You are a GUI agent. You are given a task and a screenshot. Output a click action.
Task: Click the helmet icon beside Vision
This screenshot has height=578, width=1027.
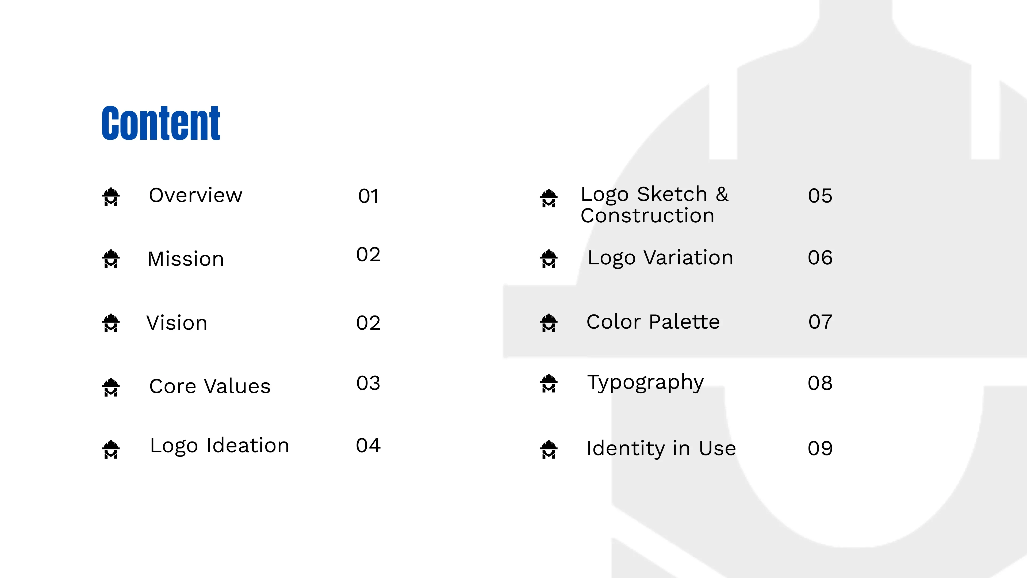click(111, 323)
